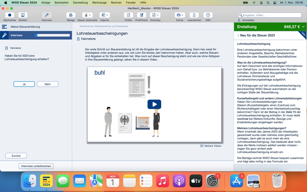Click the Arbeitnehmer, Betriebsrentner und Pensionäre breadcrumb
Image resolution: width=307 pixels, height=192 pixels.
click(104, 26)
